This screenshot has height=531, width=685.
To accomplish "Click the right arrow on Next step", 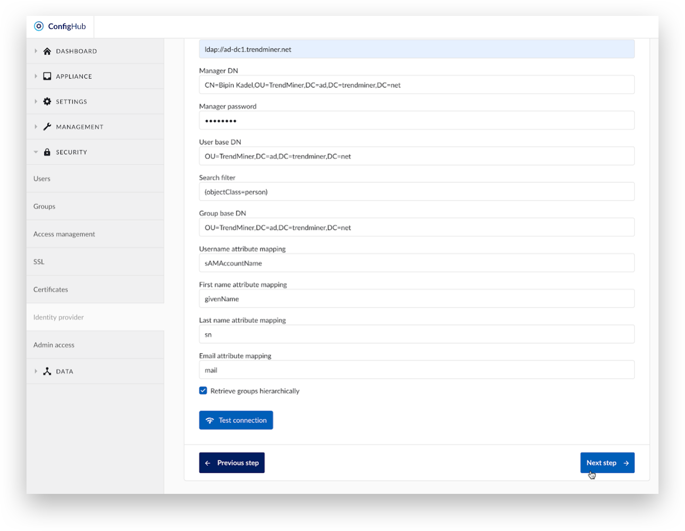I will pos(626,463).
